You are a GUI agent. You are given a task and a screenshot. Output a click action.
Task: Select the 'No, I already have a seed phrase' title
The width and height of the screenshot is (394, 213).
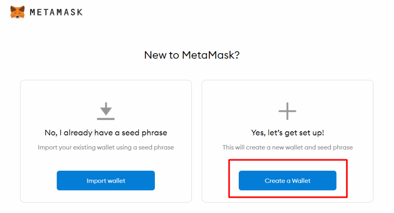pyautogui.click(x=106, y=133)
